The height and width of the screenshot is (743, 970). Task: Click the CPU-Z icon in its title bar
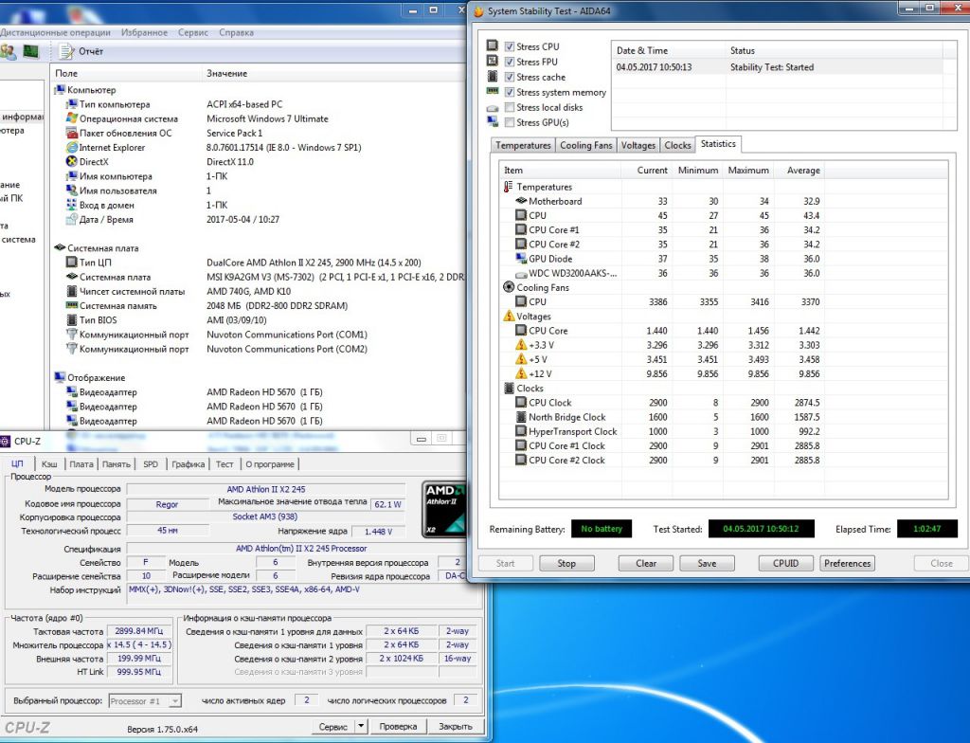5,442
